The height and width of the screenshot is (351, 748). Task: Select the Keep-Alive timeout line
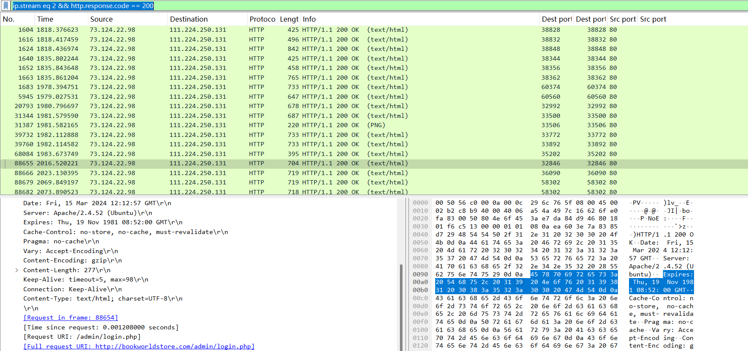coord(86,279)
